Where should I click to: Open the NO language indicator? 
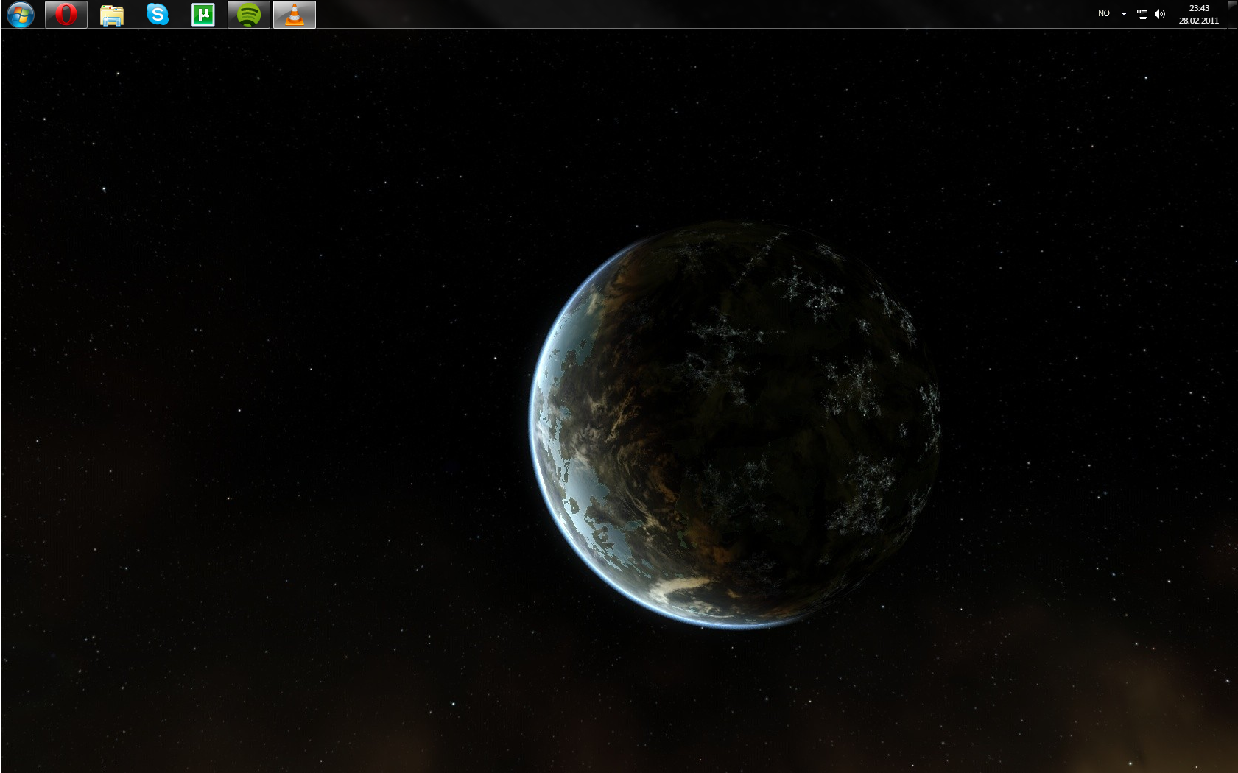click(1103, 13)
